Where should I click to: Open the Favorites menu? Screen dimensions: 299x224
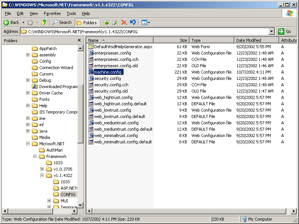(52, 13)
